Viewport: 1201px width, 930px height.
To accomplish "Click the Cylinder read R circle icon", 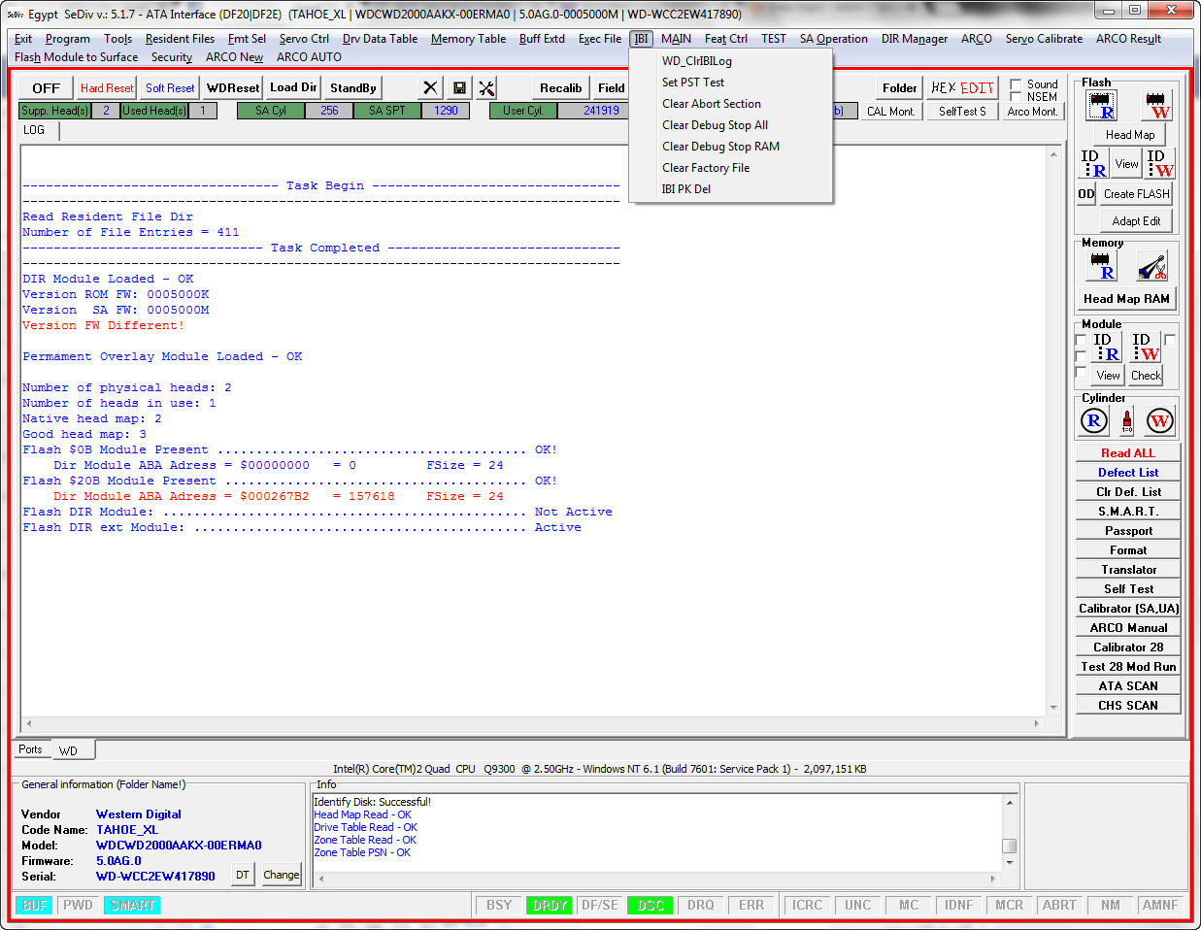I will 1094,420.
